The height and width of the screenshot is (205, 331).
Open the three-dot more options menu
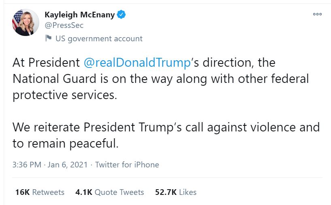317,15
